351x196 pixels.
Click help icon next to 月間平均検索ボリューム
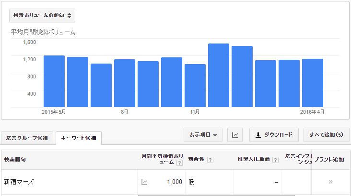179,163
